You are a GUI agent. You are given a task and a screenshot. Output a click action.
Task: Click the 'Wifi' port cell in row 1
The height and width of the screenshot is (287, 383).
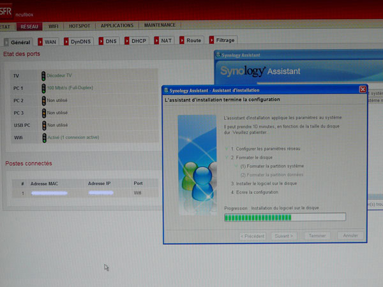pos(137,193)
